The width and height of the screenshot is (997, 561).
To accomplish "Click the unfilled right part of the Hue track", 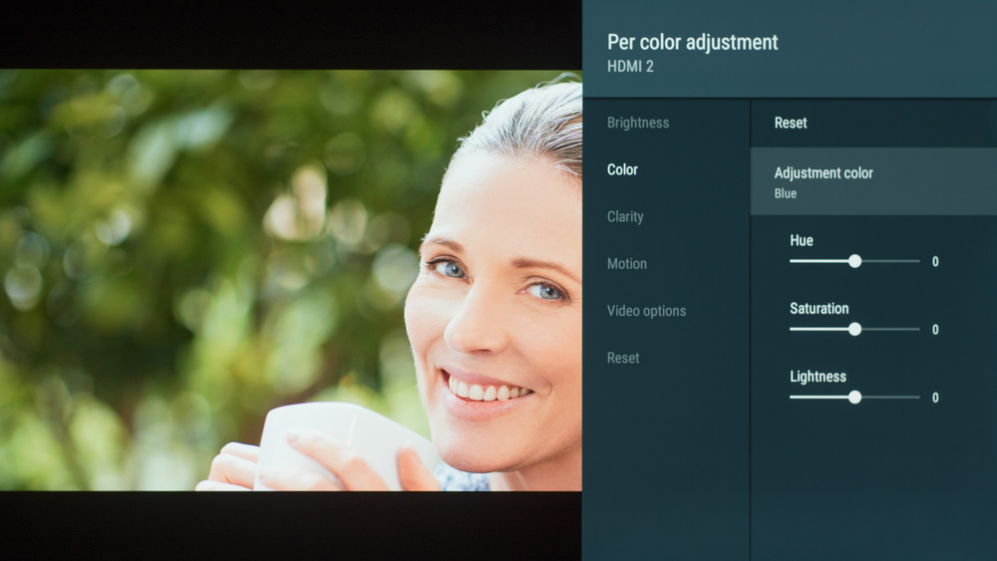I will click(890, 261).
